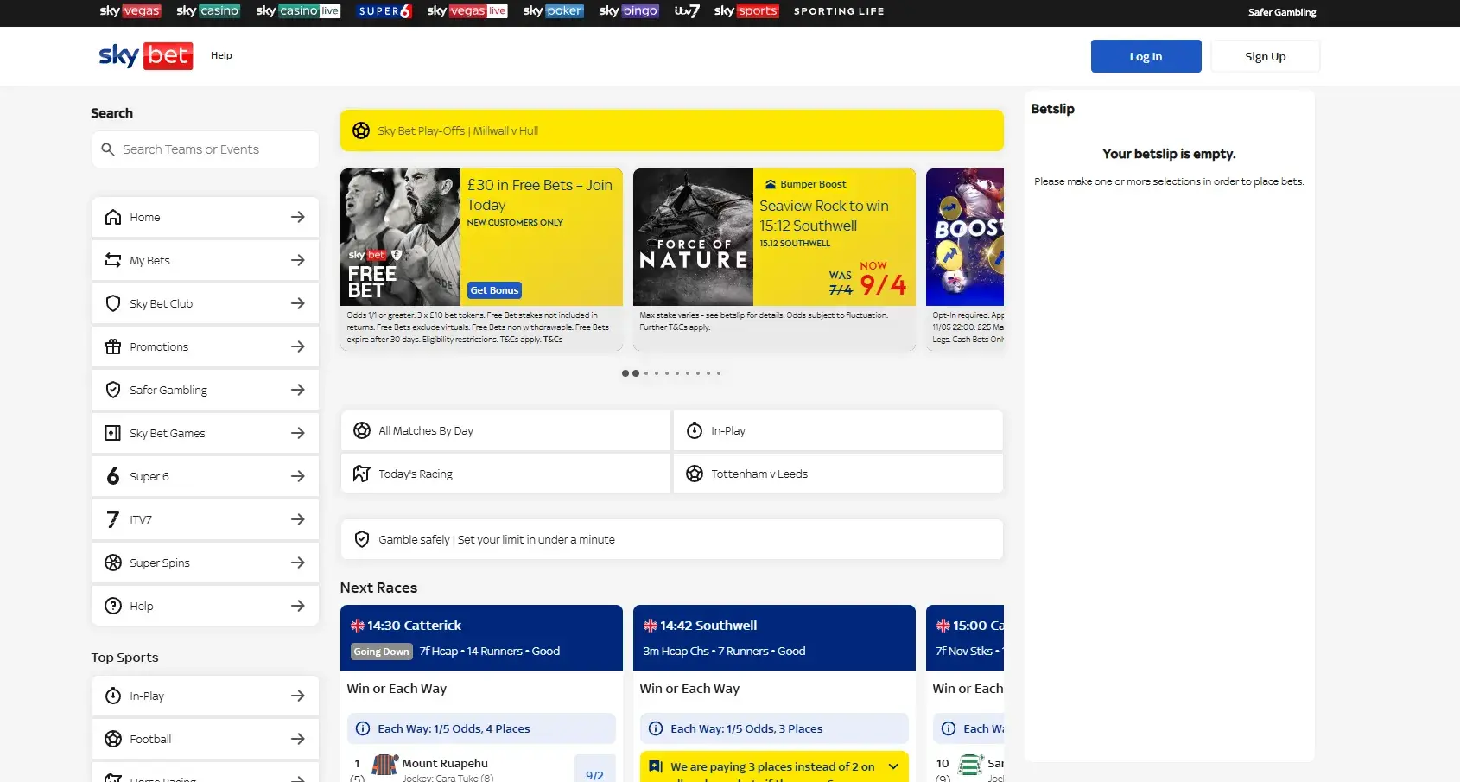Open sidebar Safer Gambling via its arrow
The image size is (1460, 782).
298,390
